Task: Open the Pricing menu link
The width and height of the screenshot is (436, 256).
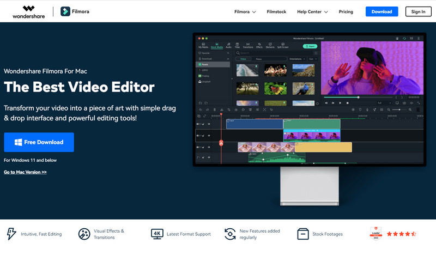Action: (x=346, y=11)
